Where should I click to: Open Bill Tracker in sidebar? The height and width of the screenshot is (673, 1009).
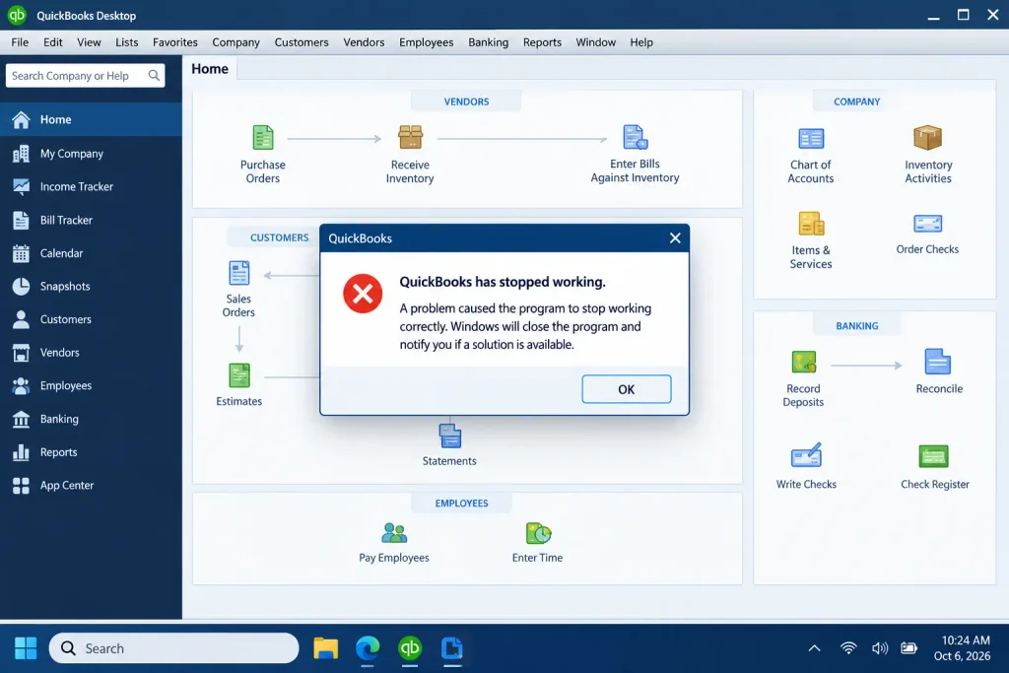pos(91,220)
